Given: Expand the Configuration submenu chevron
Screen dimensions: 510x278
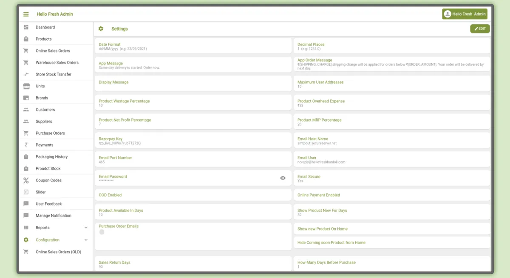Looking at the screenshot, I should click(x=86, y=240).
